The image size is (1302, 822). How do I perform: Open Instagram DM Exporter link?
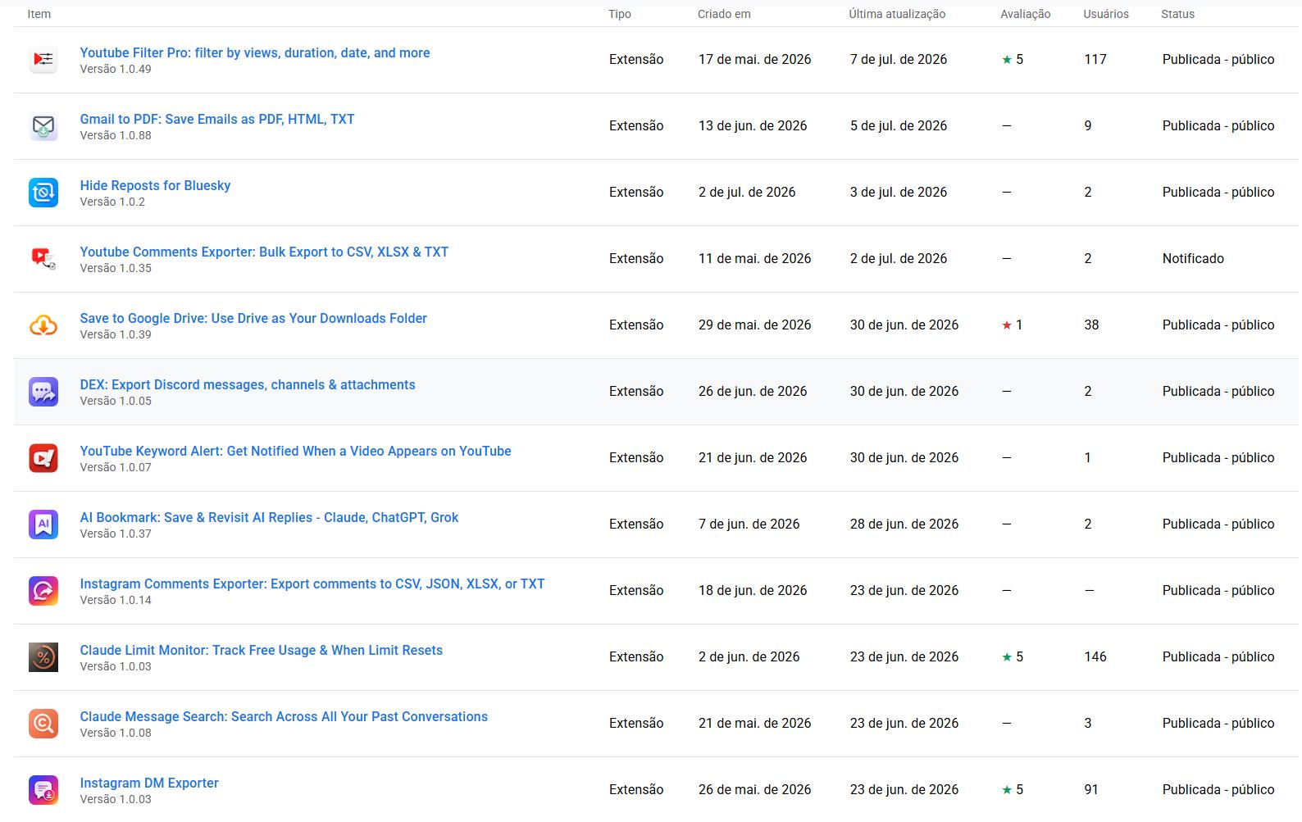point(149,783)
